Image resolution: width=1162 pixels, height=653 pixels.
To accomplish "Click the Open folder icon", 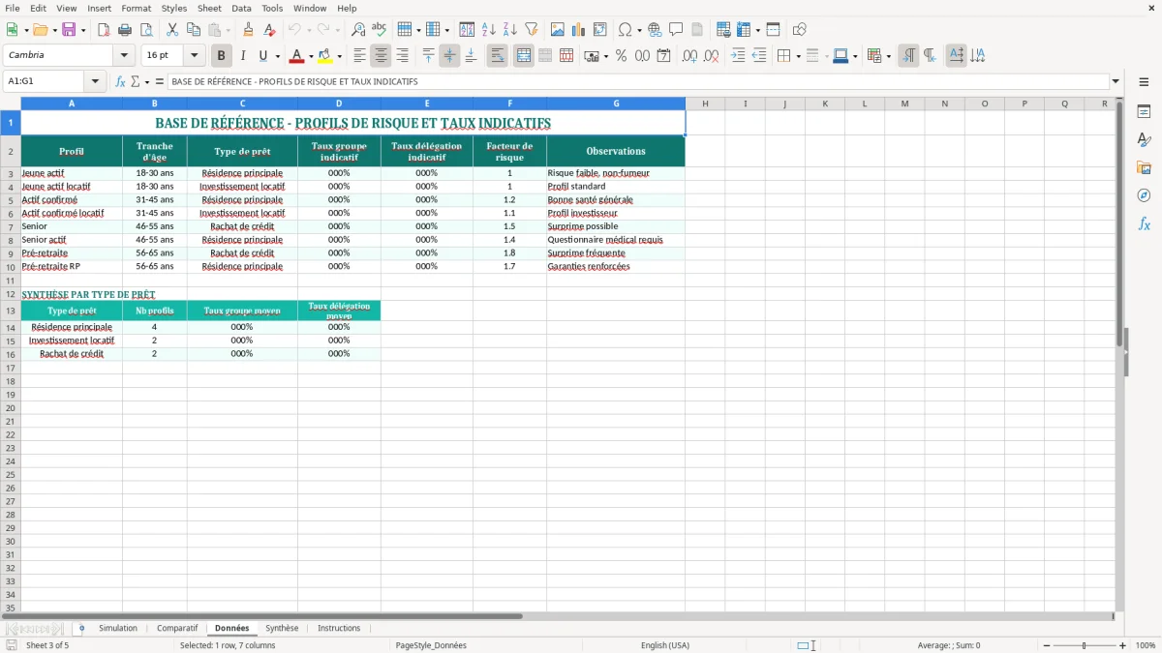I will tap(39, 30).
